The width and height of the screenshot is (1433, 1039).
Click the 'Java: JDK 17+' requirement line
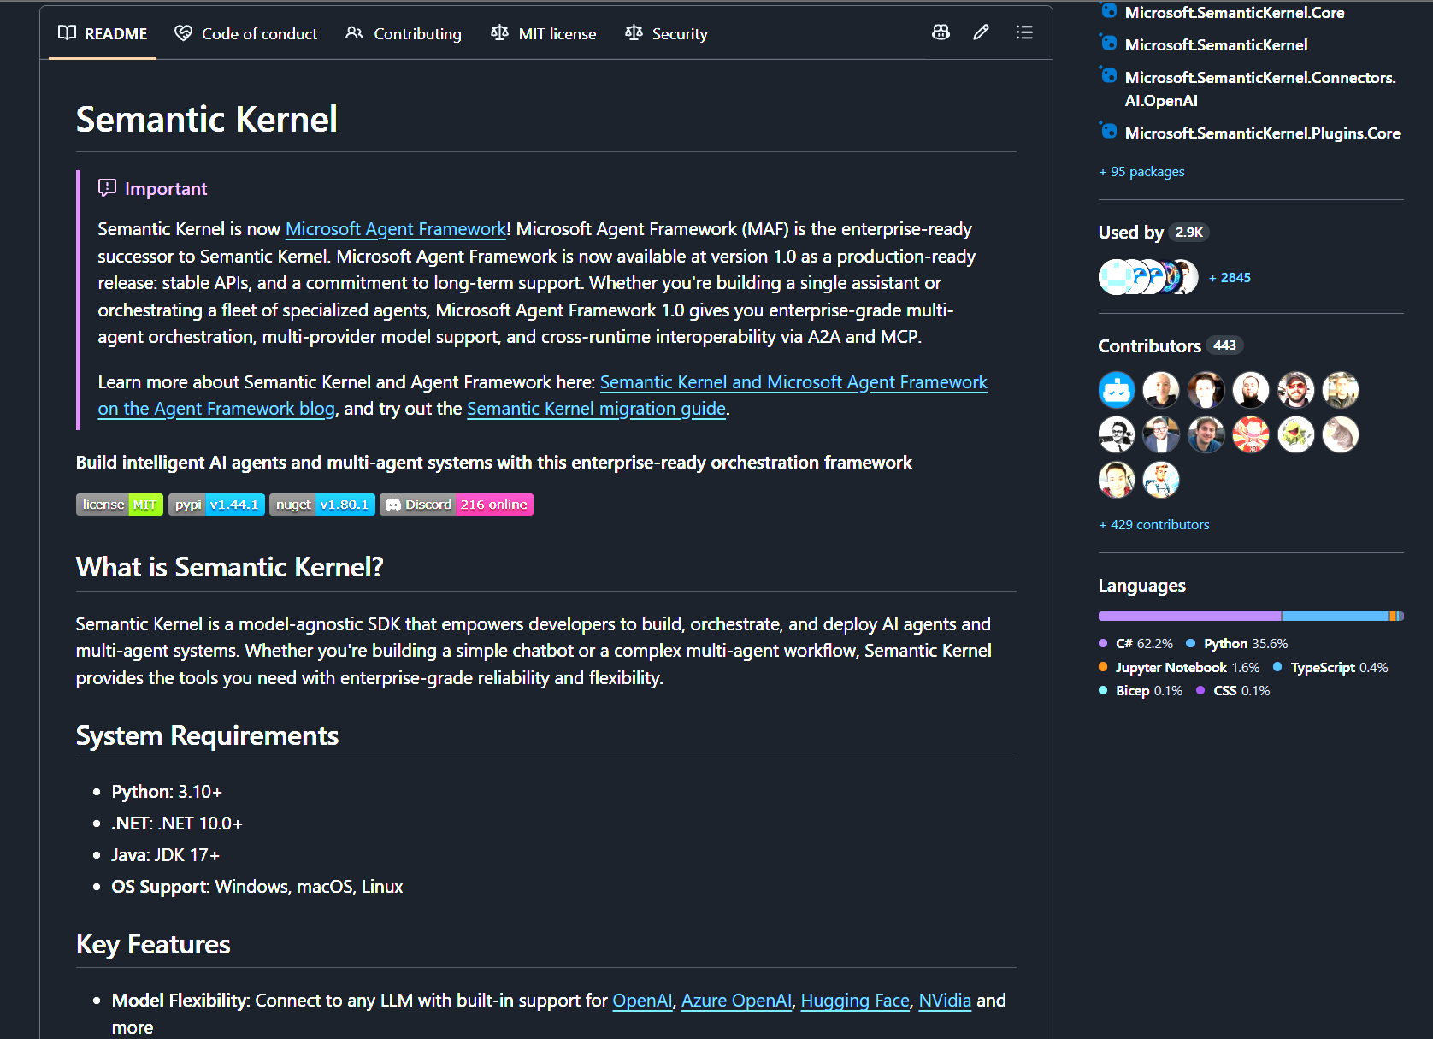tap(166, 855)
